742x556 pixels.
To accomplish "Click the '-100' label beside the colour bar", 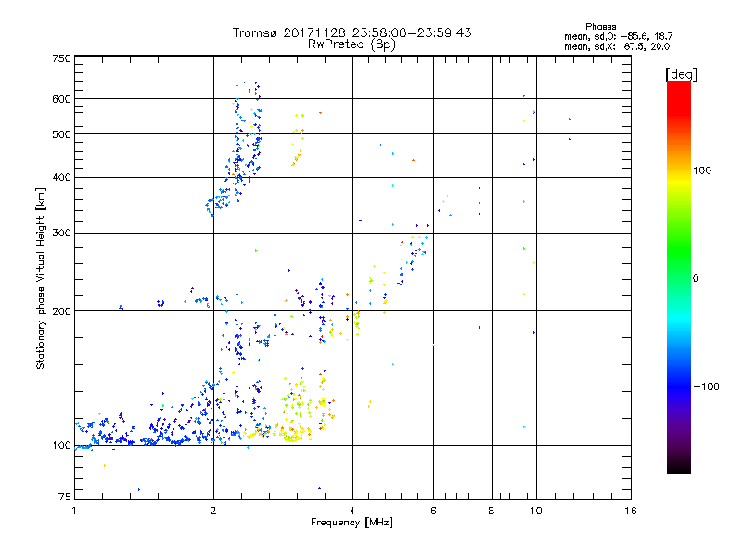I will coord(706,386).
